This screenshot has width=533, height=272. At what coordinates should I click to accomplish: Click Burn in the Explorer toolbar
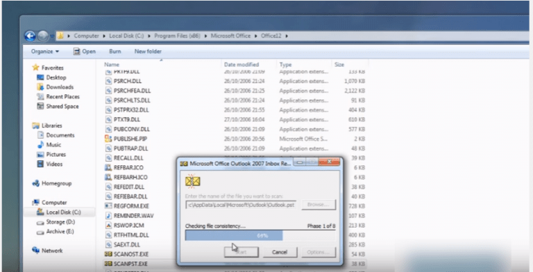pyautogui.click(x=115, y=51)
